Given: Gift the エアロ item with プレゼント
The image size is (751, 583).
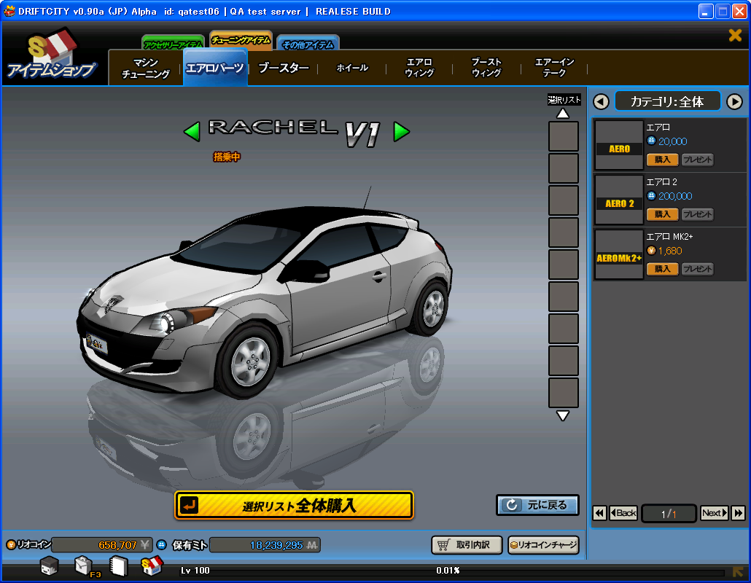Looking at the screenshot, I should (x=697, y=160).
